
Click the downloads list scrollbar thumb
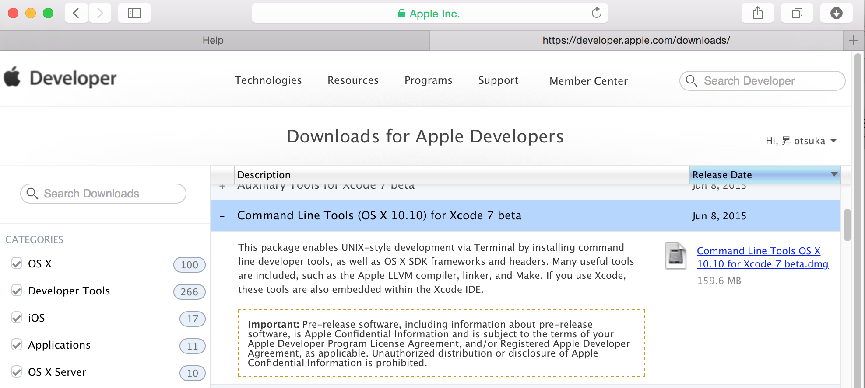point(847,225)
